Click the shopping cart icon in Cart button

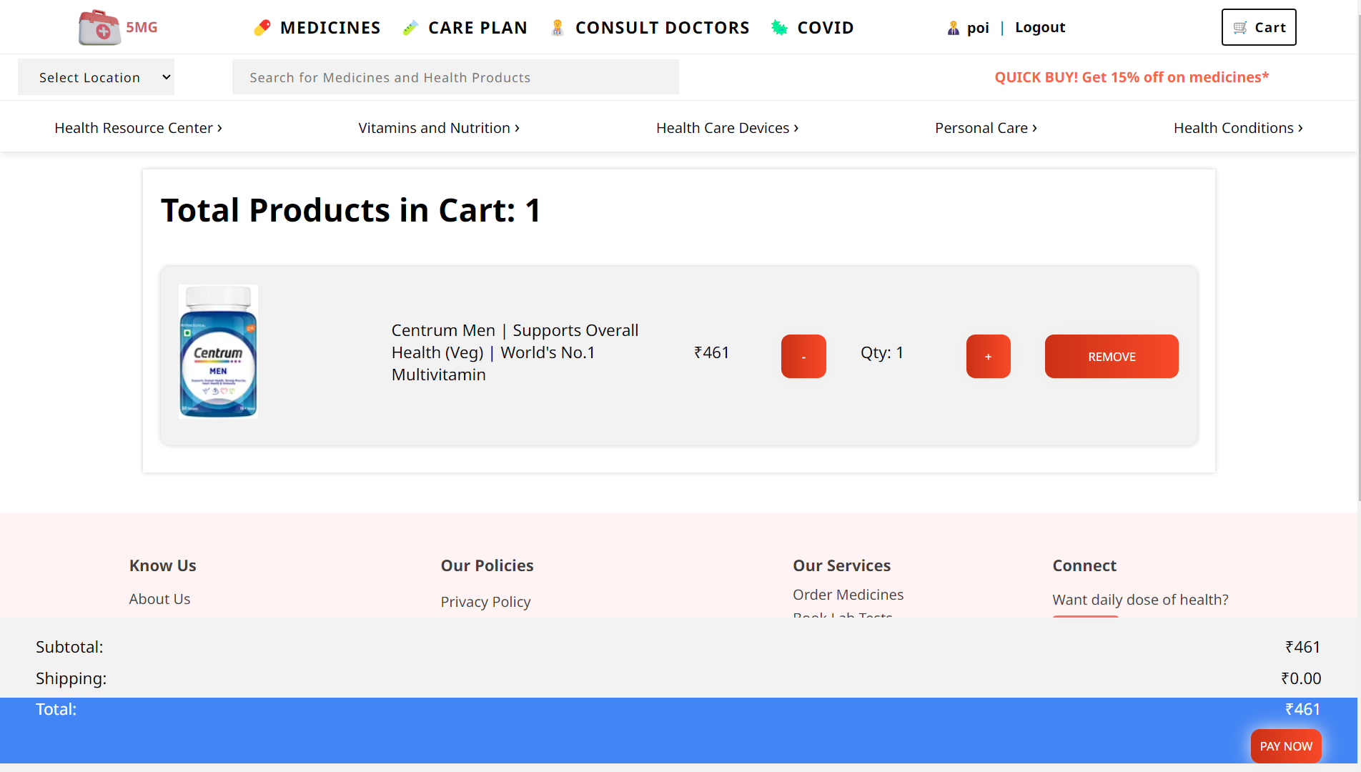point(1240,28)
